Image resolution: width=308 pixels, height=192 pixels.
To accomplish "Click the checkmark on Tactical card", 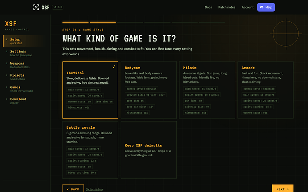I will [x=114, y=67].
